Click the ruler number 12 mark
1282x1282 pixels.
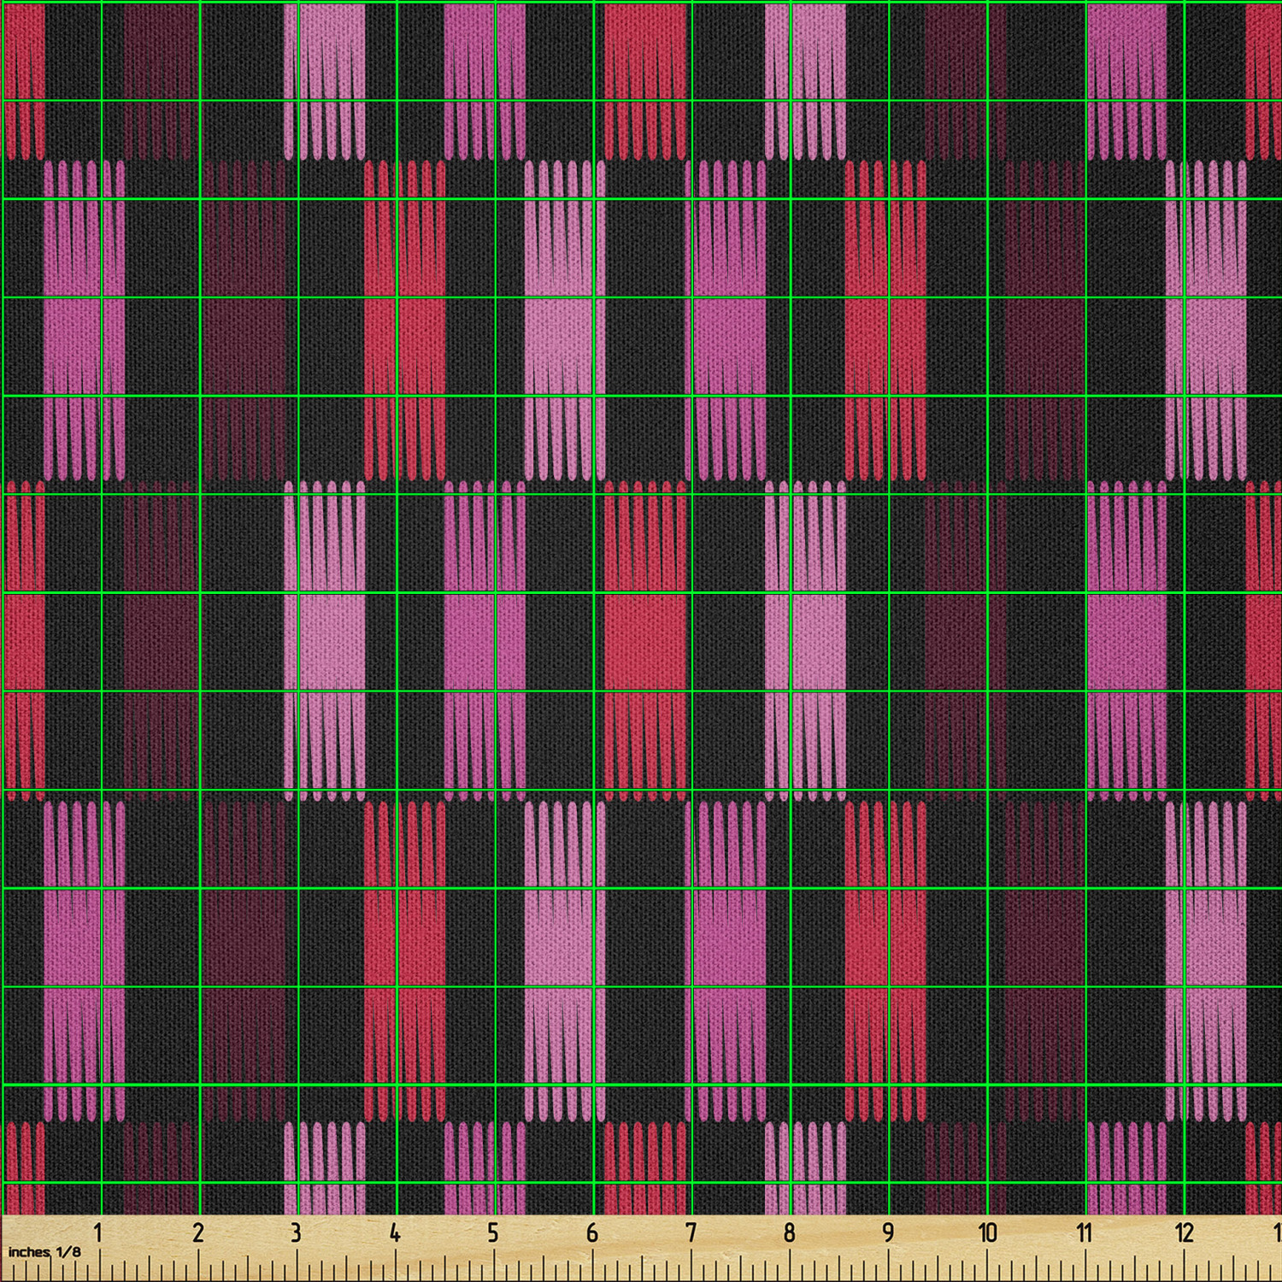[x=1184, y=1232]
